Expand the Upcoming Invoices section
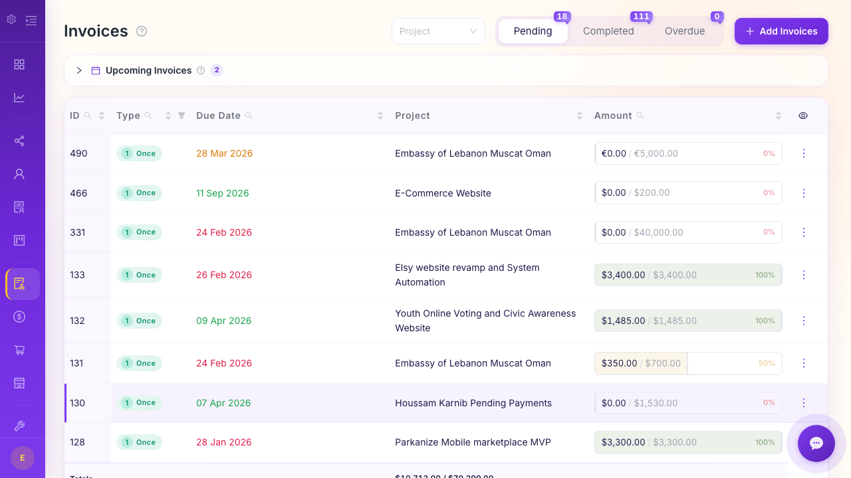Screen dimensions: 851x478 pos(78,70)
